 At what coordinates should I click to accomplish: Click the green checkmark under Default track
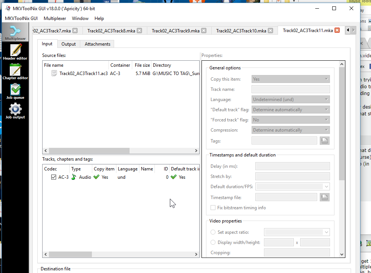coord(174,177)
